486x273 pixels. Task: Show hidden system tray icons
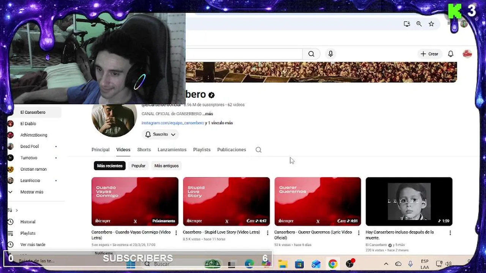(x=386, y=264)
